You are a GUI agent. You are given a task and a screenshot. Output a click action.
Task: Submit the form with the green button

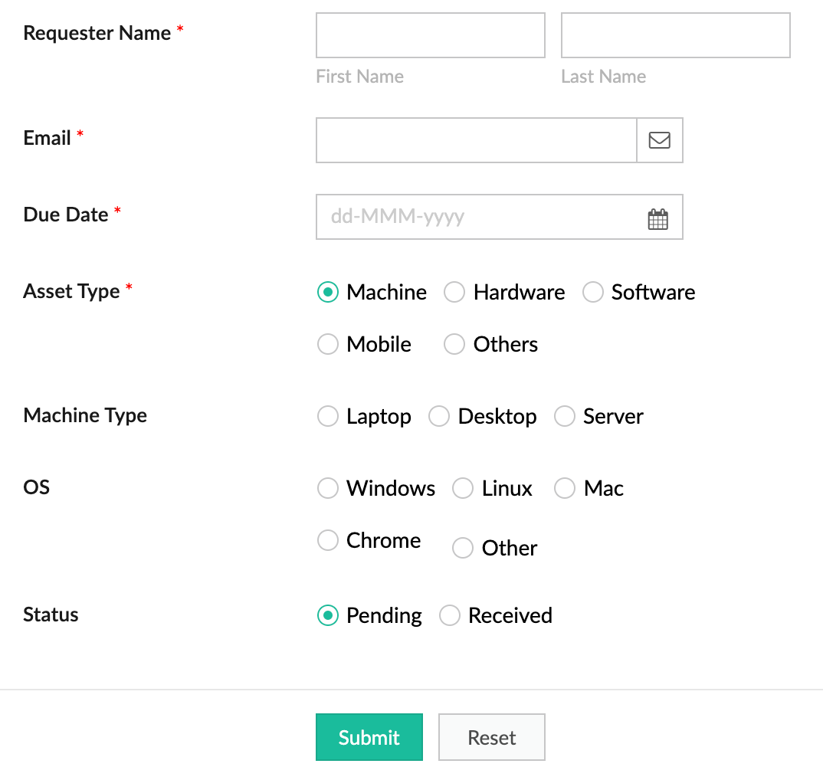[x=369, y=737]
